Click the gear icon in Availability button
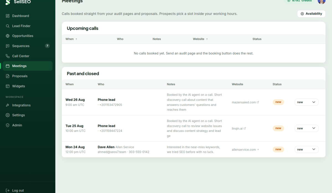The image size is (332, 193). tap(302, 14)
